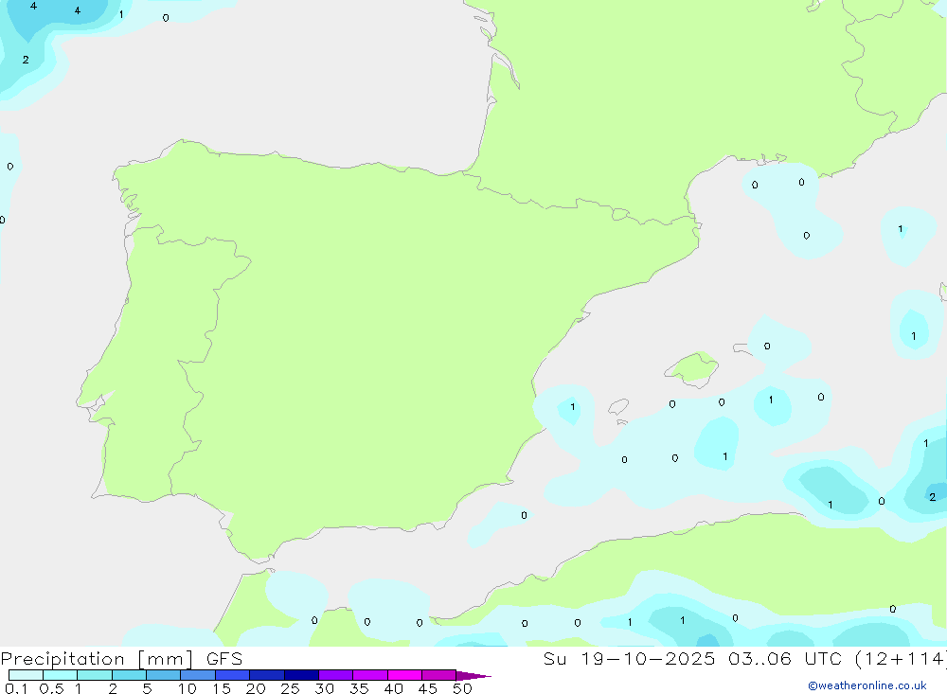Select the Precipitation [mm] GFS title
This screenshot has height=694, width=947.
pos(121,659)
